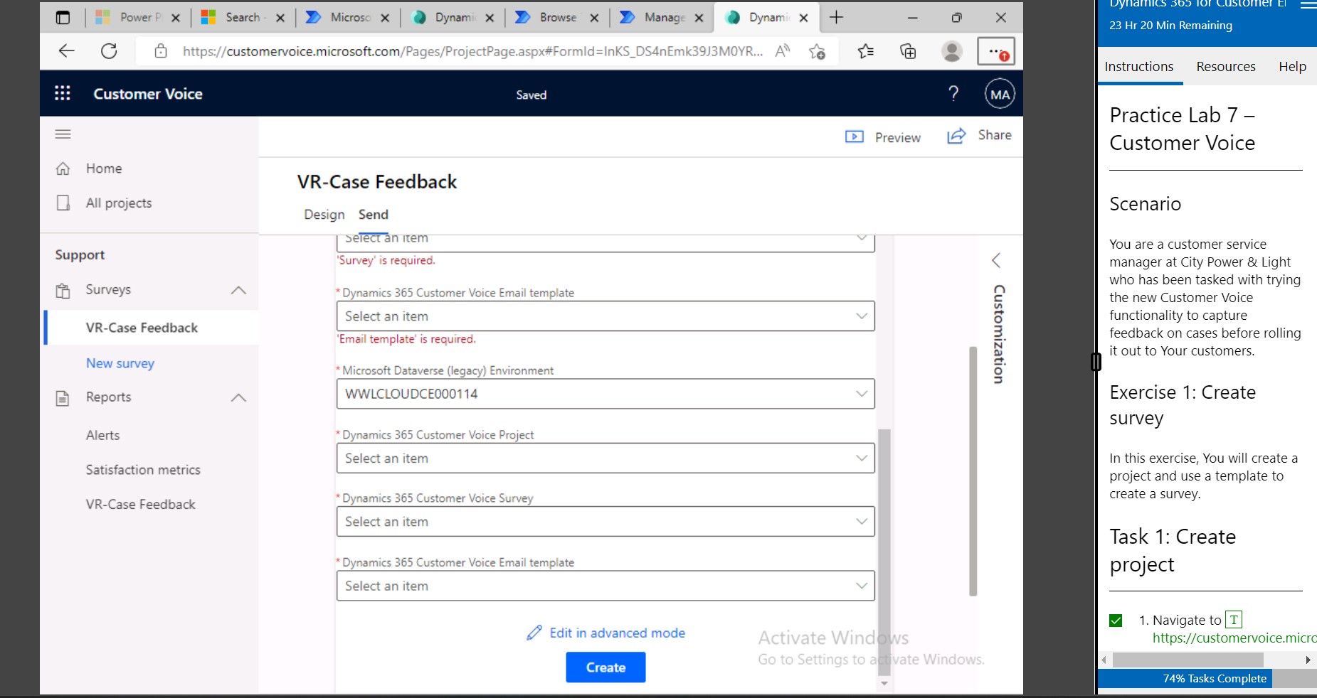1317x698 pixels.
Task: Open the MA account avatar menu
Action: 999,93
